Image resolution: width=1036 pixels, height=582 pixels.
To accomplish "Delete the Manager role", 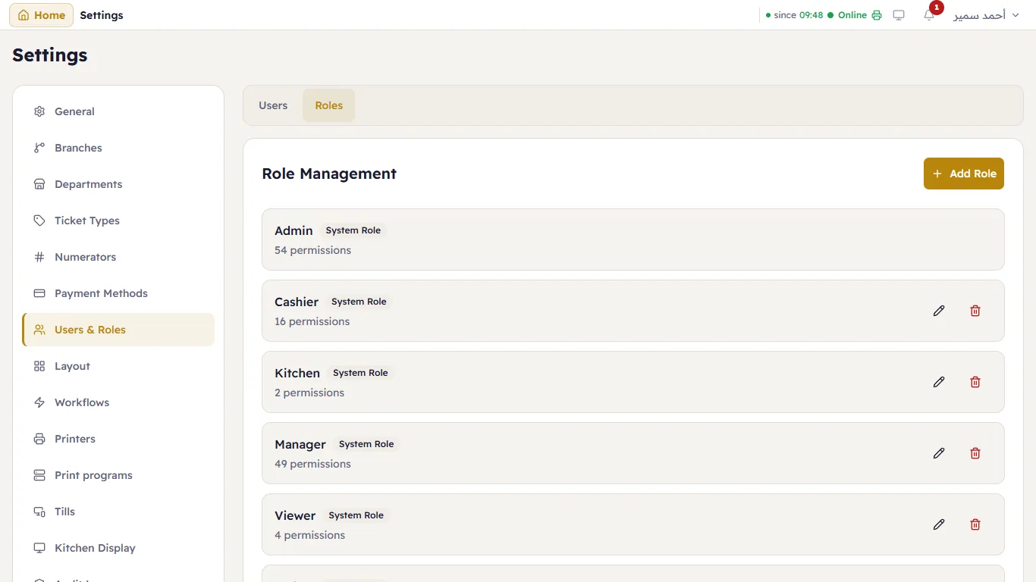I will point(975,453).
